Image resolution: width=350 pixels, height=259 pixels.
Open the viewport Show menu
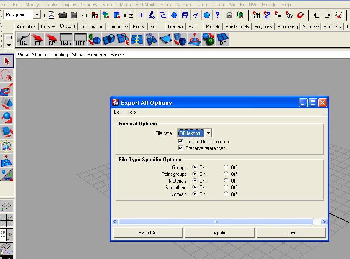coord(78,55)
